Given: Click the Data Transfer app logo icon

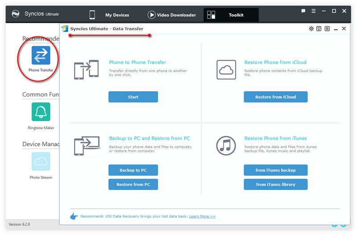Looking at the screenshot, I should 65,29.
